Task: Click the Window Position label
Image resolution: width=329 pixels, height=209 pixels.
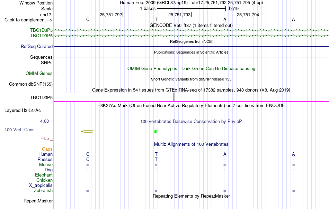Action: pos(36,3)
